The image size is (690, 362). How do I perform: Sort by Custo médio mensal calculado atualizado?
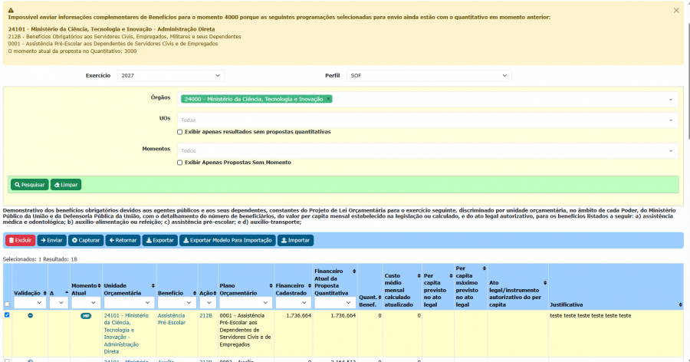click(x=419, y=275)
